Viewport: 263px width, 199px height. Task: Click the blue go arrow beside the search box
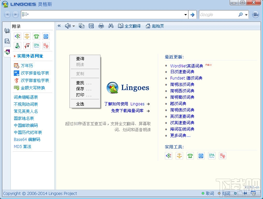[193, 15]
